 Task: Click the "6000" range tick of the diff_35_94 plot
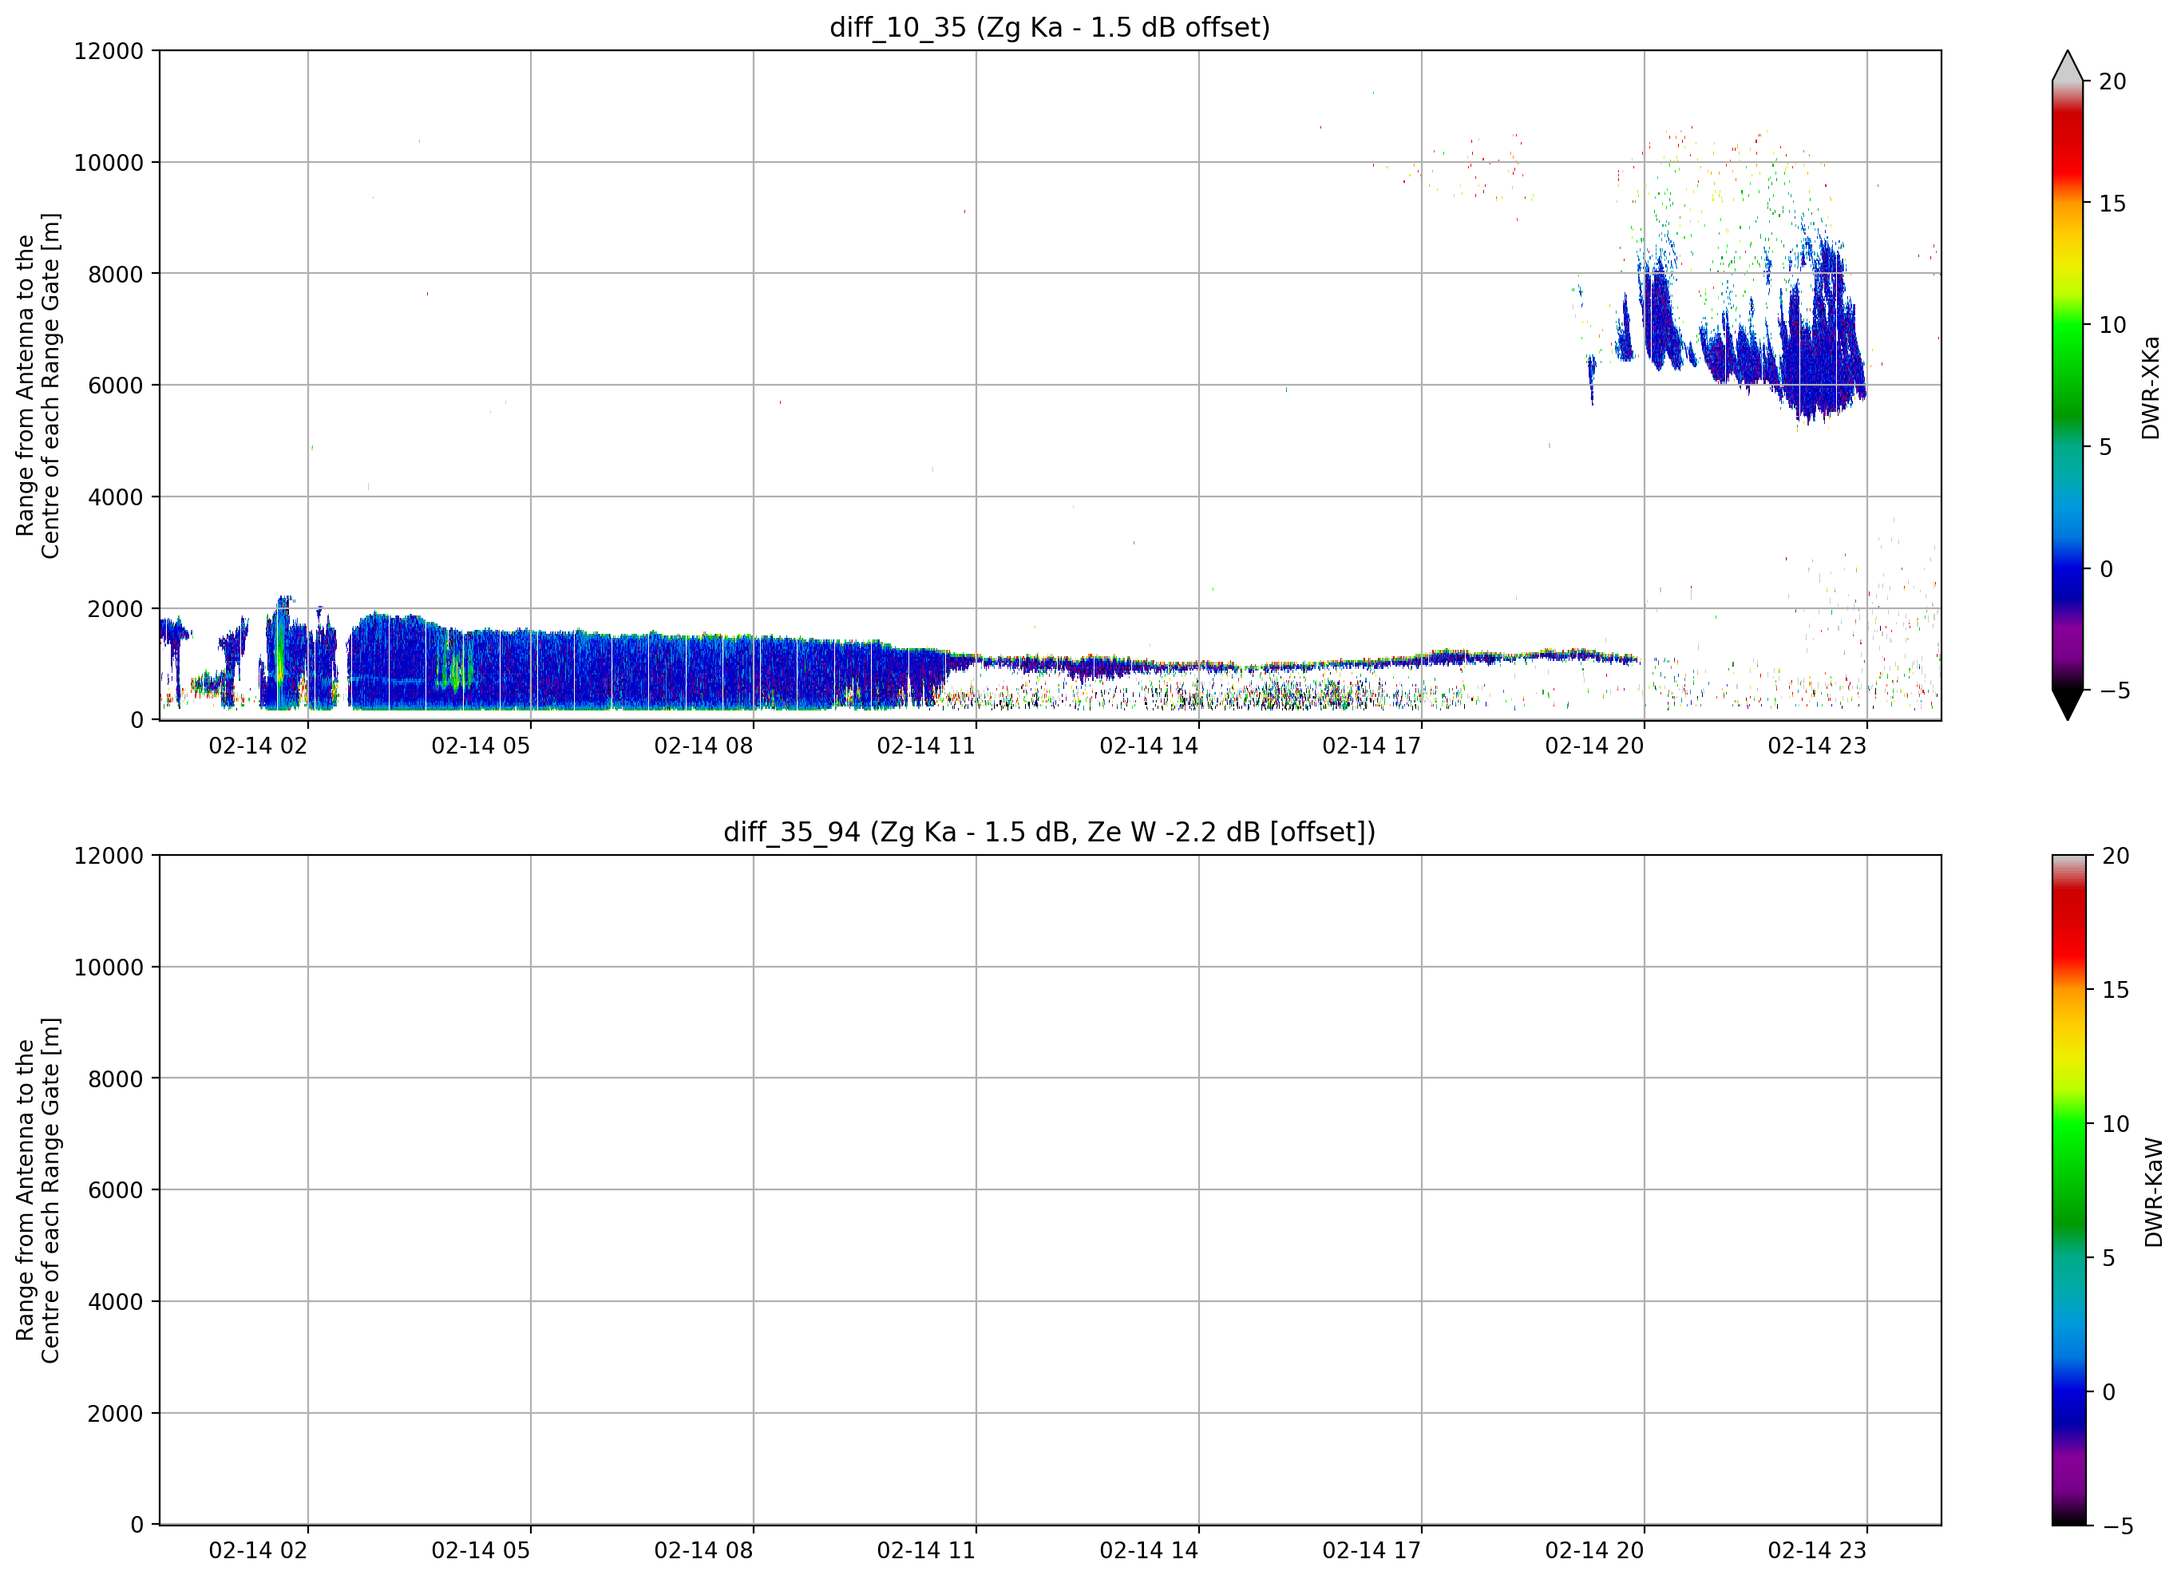click(116, 1189)
